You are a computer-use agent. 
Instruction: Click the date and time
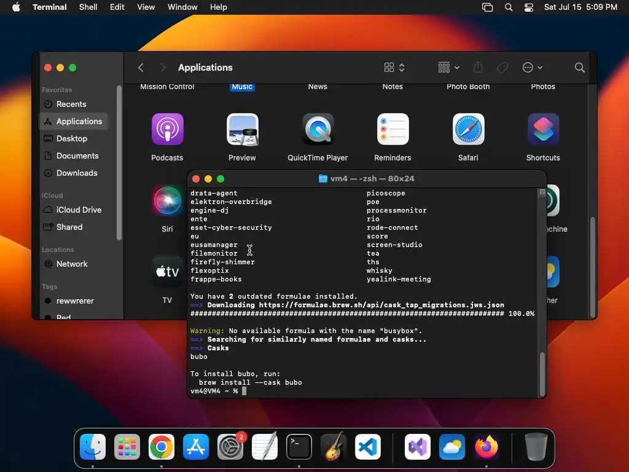coord(580,7)
